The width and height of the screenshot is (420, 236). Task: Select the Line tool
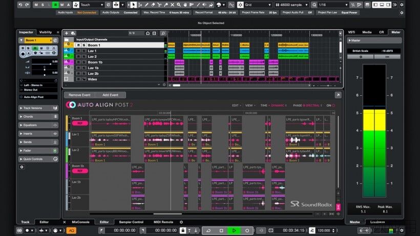pos(198,5)
